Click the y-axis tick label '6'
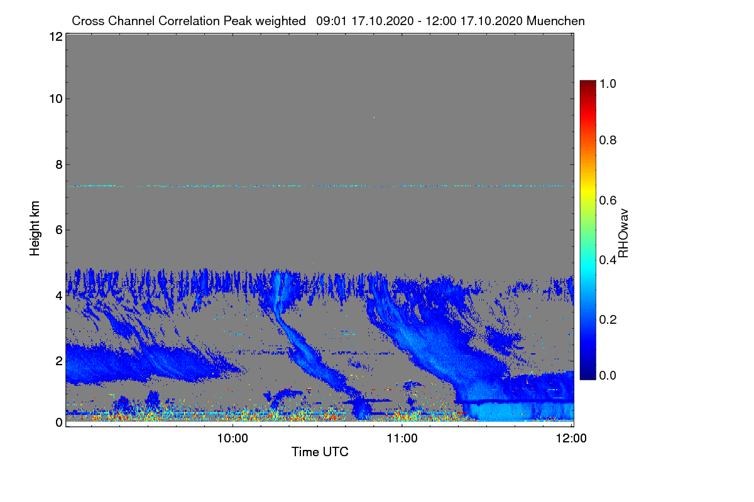The image size is (754, 502). coord(58,230)
